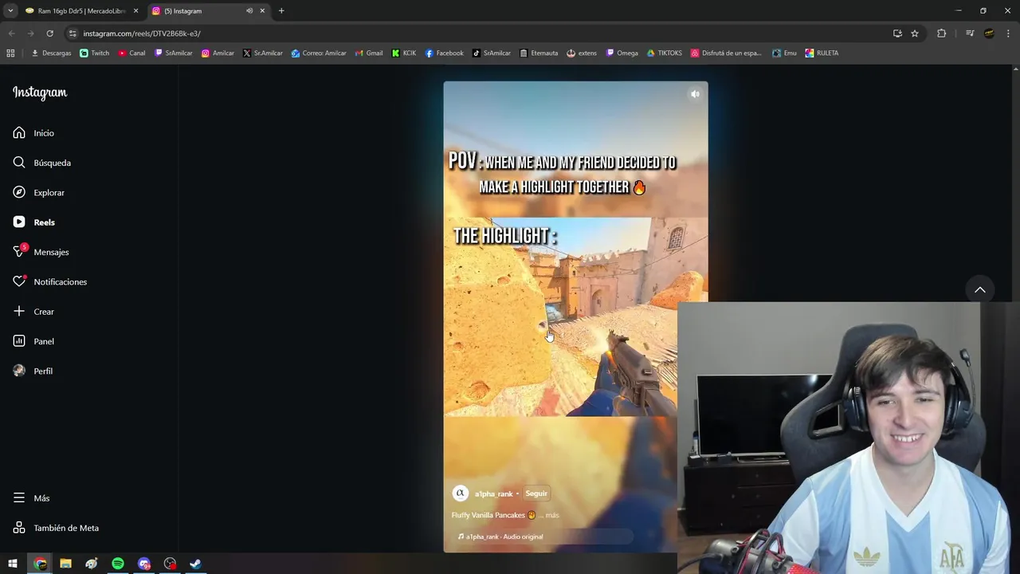
Task: Open Descargas bookmark
Action: click(x=51, y=53)
